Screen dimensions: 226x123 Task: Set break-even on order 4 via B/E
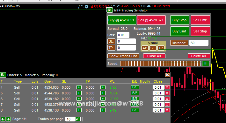[x=135, y=87]
